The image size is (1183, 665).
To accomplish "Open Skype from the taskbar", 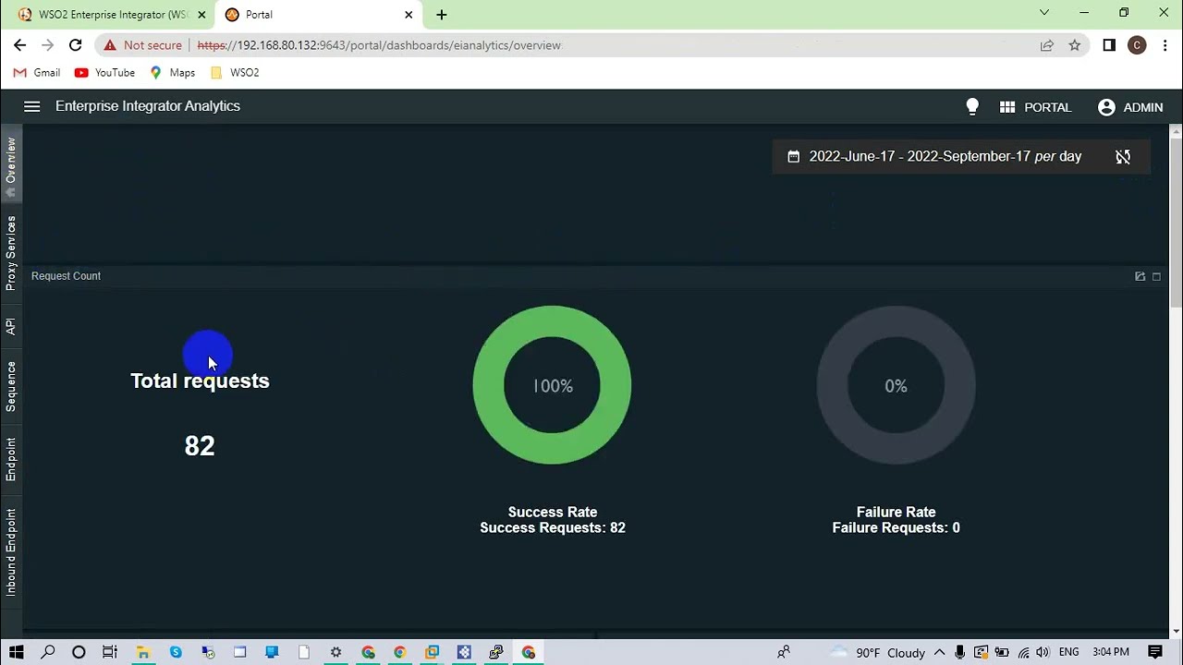I will (x=176, y=652).
